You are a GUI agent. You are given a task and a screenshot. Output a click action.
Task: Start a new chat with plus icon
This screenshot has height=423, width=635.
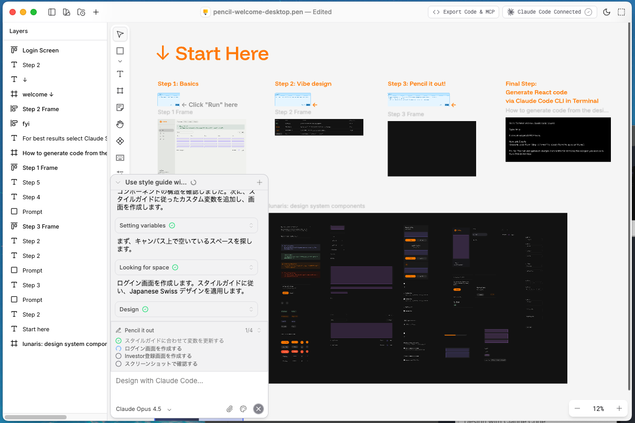[x=260, y=182]
